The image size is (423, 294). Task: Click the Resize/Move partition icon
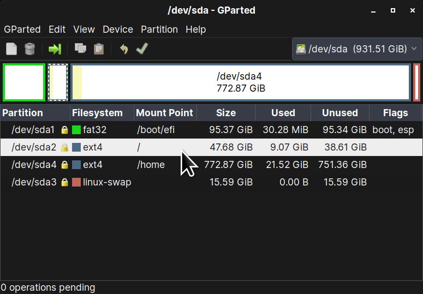55,49
